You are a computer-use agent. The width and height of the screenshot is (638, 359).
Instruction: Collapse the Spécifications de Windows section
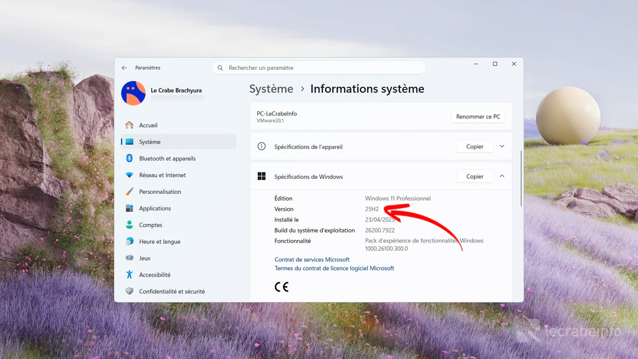pos(502,176)
